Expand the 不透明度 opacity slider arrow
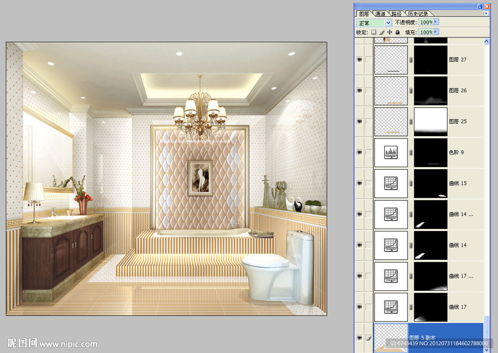The image size is (498, 353). tap(436, 22)
